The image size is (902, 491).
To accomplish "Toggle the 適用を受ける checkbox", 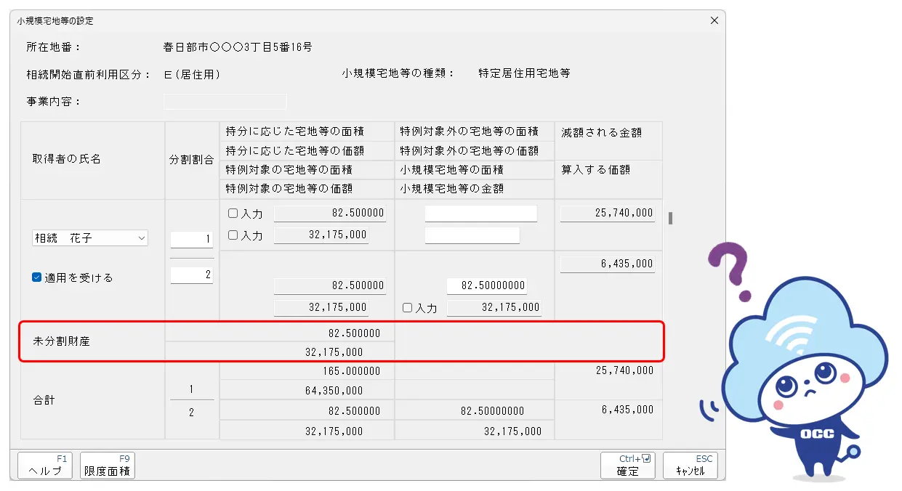I will 37,277.
